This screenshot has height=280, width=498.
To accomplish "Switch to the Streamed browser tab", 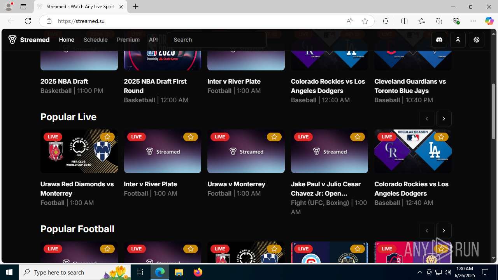I will (x=81, y=7).
